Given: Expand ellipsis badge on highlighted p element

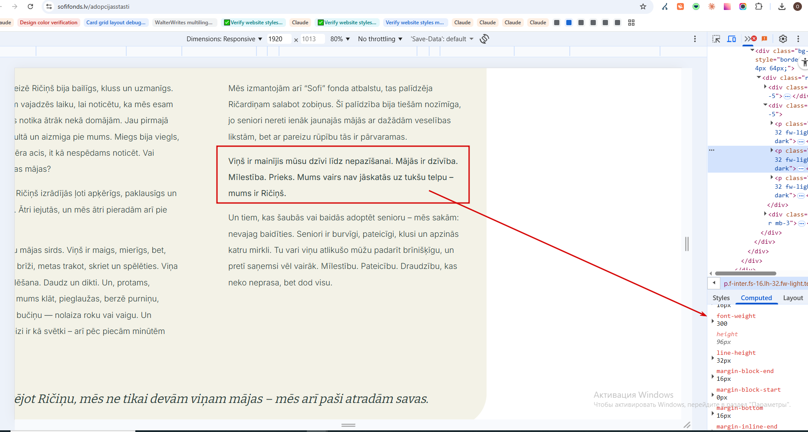Looking at the screenshot, I should tap(801, 169).
